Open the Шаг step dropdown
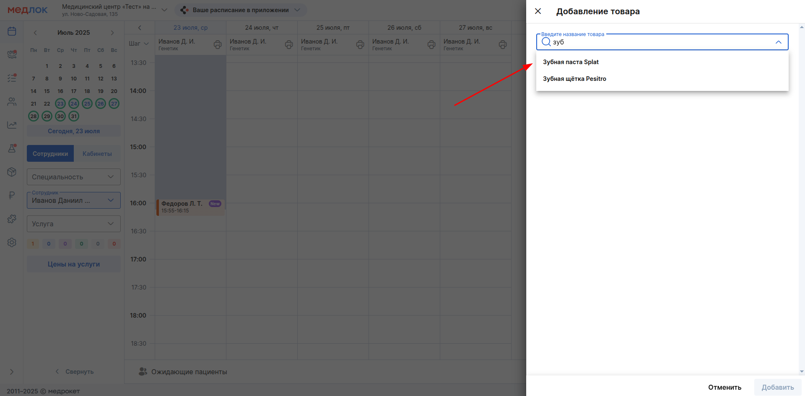 tap(139, 44)
